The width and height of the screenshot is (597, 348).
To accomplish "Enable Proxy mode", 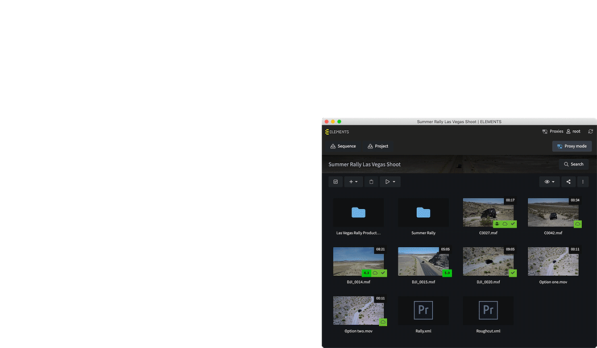I will (x=571, y=146).
